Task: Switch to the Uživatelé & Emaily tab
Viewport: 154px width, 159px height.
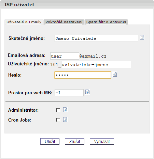Action: click(24, 22)
